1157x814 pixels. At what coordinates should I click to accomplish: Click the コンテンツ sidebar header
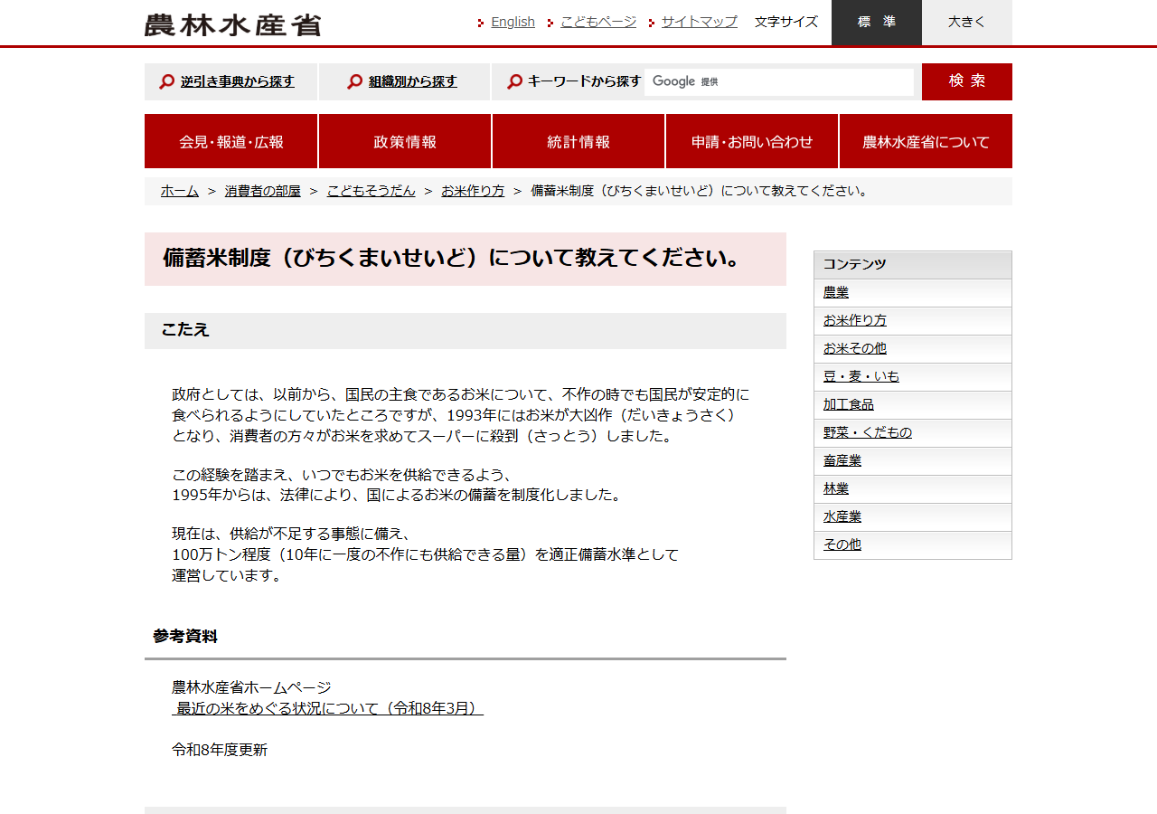click(x=913, y=265)
